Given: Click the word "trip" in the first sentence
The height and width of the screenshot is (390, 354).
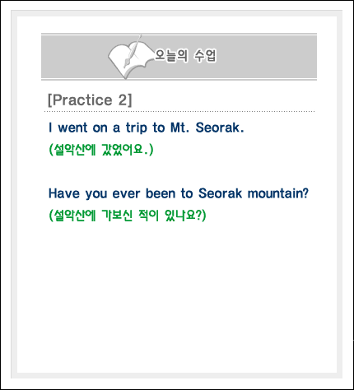Looking at the screenshot, I should tap(137, 128).
